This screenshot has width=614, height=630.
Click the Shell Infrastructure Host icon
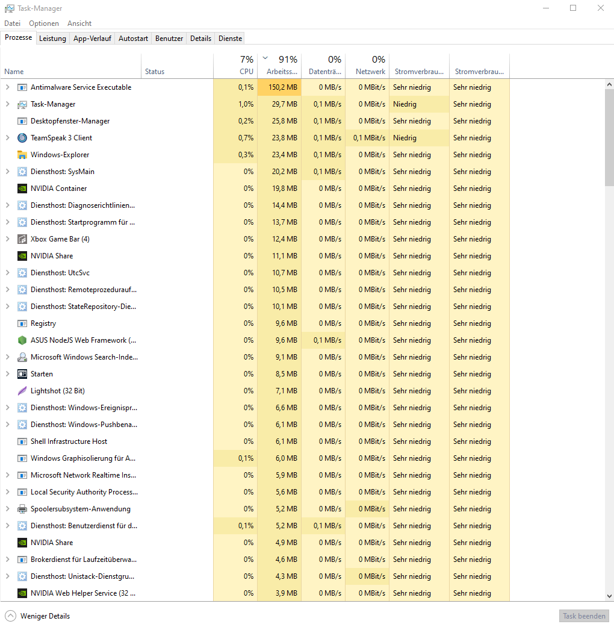tap(22, 441)
